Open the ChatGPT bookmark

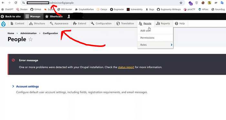7,9
